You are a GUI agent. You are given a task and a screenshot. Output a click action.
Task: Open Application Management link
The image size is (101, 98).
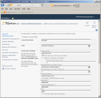tap(11, 39)
